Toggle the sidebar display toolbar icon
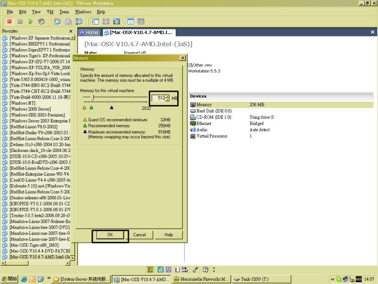Viewport: 378px width, 284px height. [95, 21]
